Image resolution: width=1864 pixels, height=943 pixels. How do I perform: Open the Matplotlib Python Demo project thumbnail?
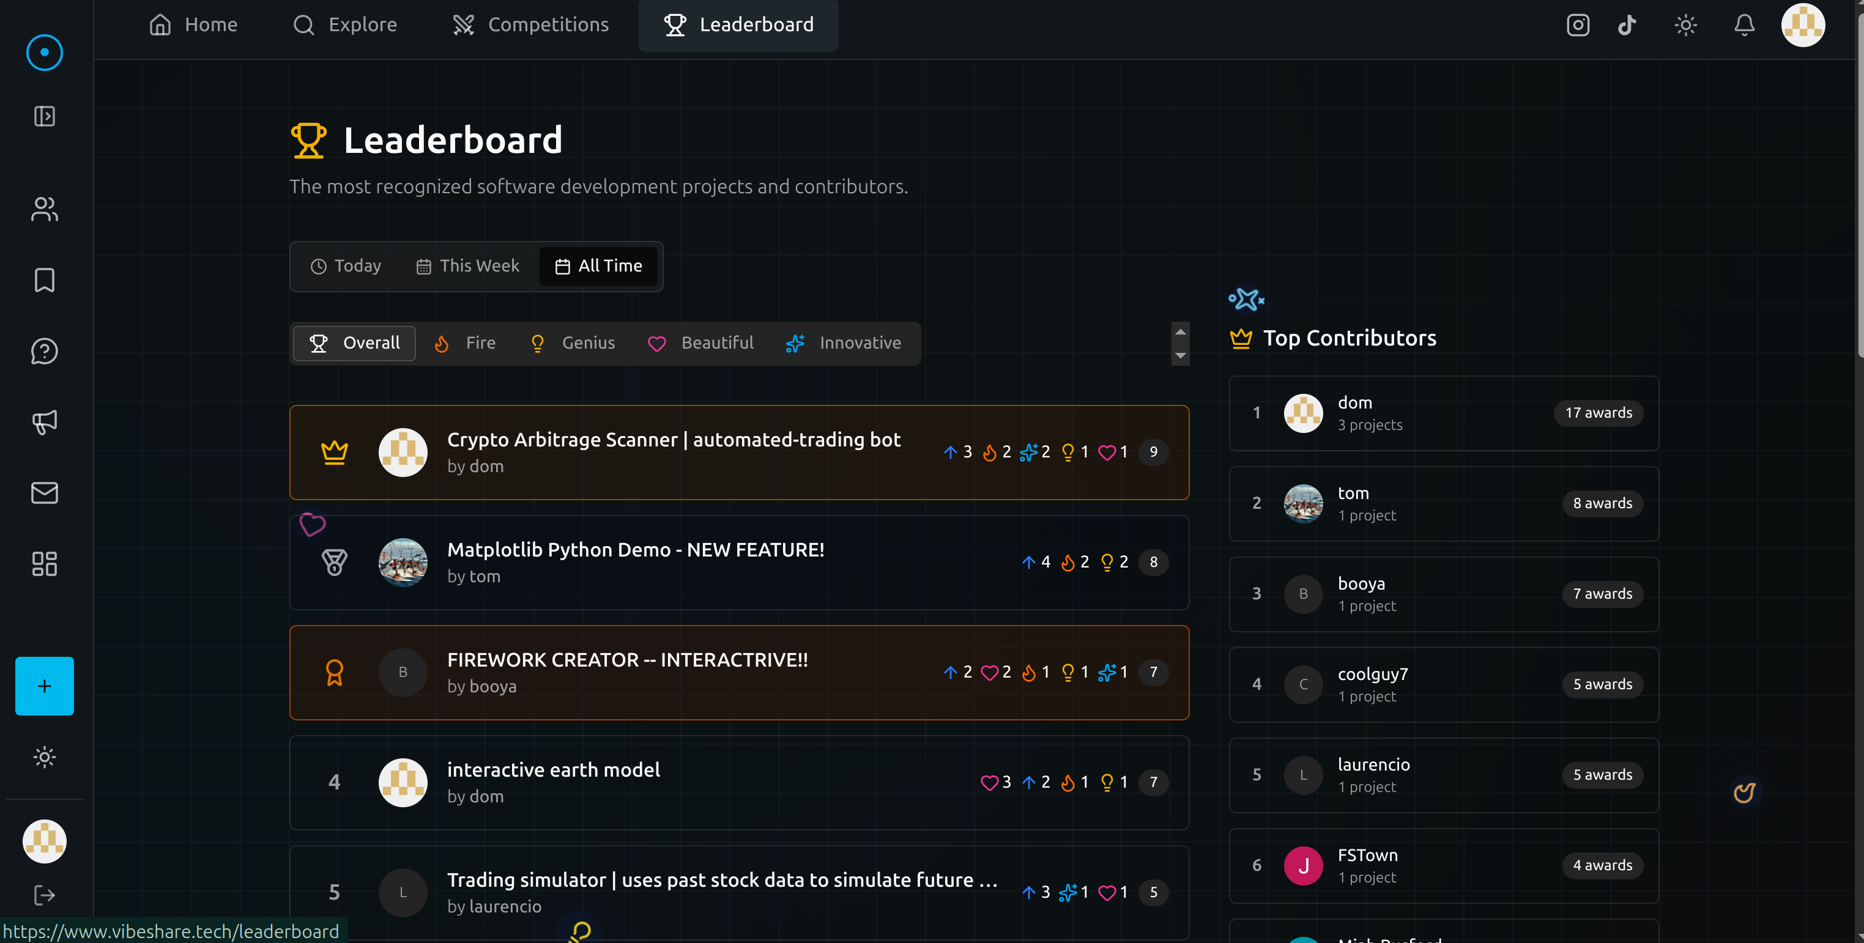pos(403,563)
